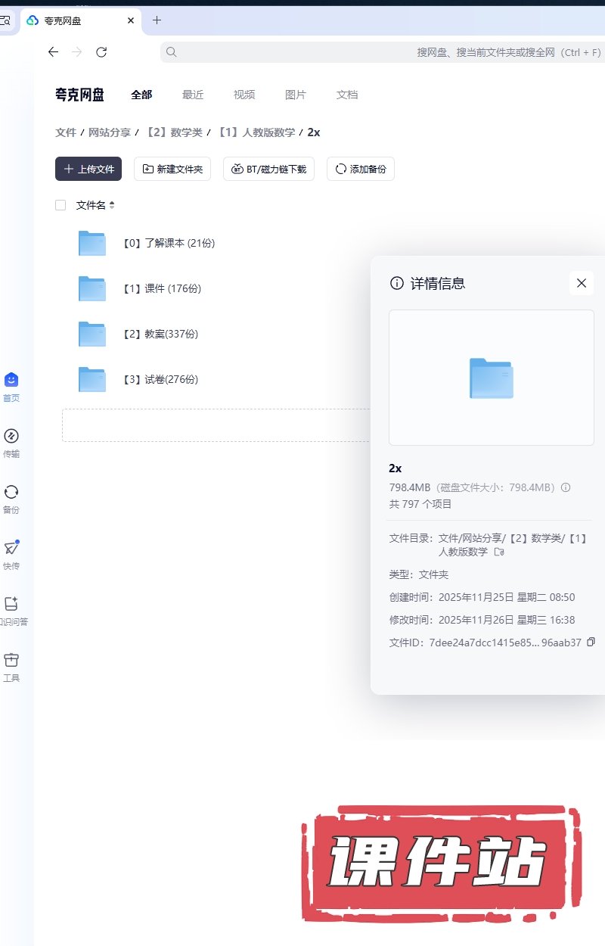This screenshot has width=605, height=946.
Task: Open the 快传 quick transfer sidebar icon
Action: (x=11, y=548)
